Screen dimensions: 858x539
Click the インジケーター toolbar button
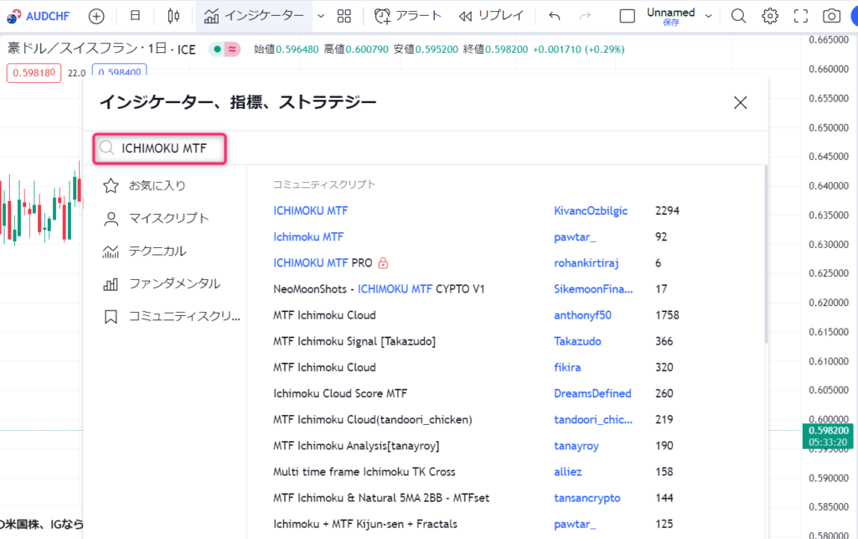click(253, 17)
